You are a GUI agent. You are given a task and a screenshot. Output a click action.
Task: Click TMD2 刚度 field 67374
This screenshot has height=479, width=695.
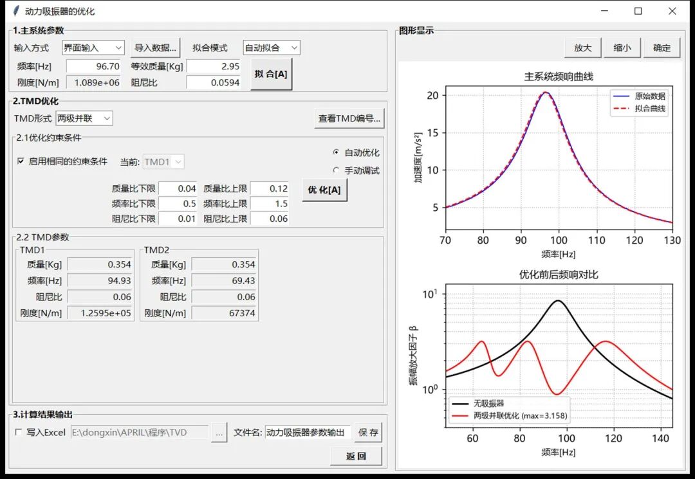tap(224, 313)
